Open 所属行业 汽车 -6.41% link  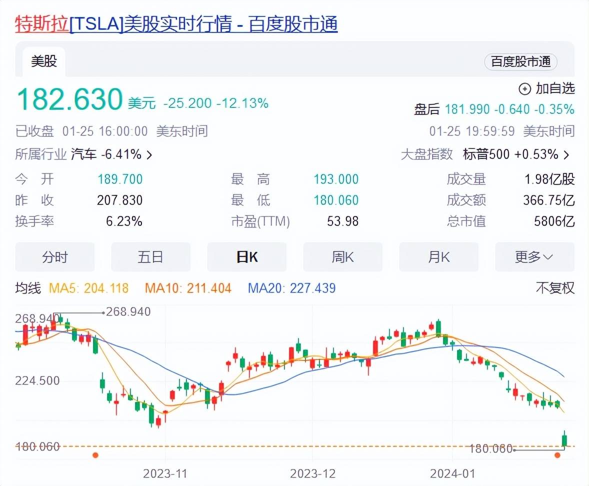pos(83,154)
